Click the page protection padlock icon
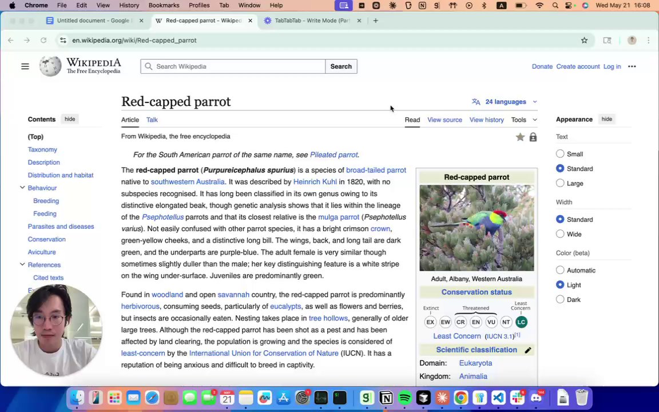Image resolution: width=659 pixels, height=412 pixels. tap(533, 137)
